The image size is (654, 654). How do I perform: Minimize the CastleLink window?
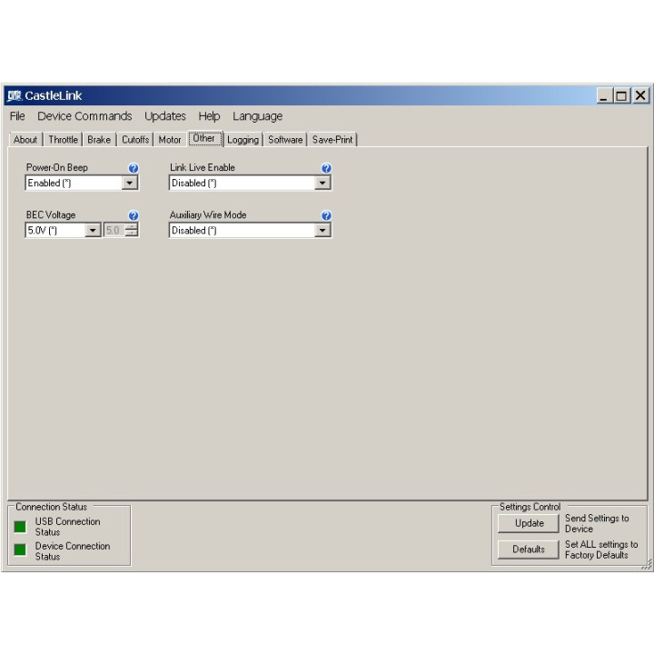coord(603,95)
